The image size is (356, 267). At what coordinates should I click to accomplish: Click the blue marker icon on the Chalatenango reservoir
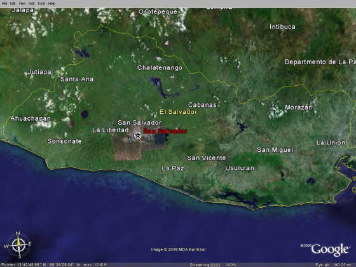click(x=158, y=85)
